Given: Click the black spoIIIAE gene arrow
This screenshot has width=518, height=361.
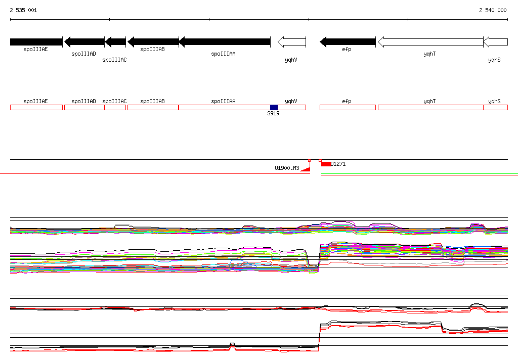Looking at the screenshot, I should click(36, 42).
